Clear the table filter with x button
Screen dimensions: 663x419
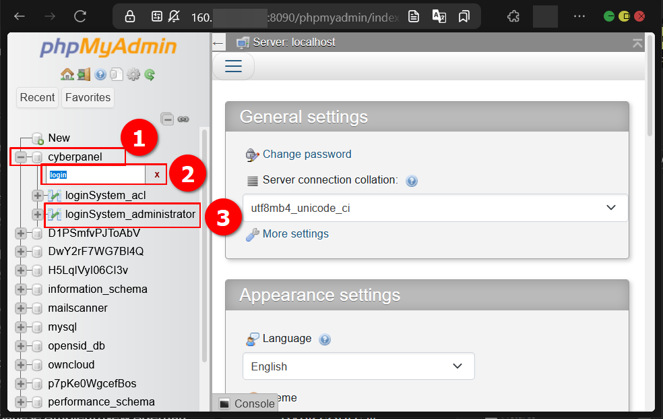click(x=156, y=175)
